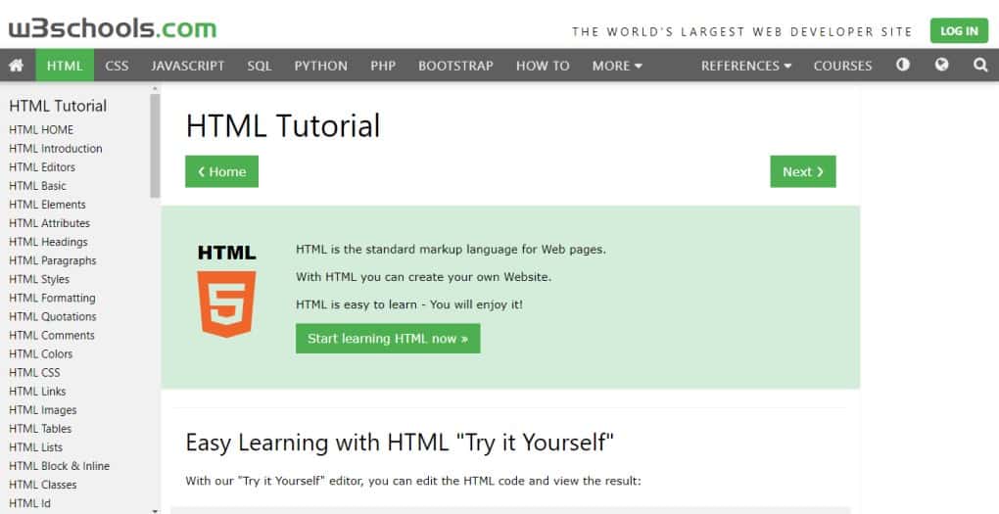Open HTML Formatting in sidebar
The height and width of the screenshot is (514, 999).
pyautogui.click(x=52, y=298)
